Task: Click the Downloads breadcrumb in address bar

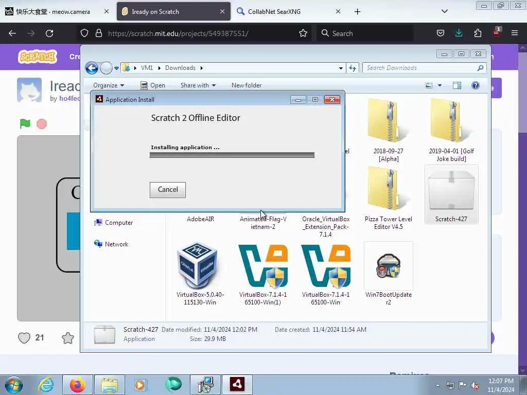Action: click(180, 68)
